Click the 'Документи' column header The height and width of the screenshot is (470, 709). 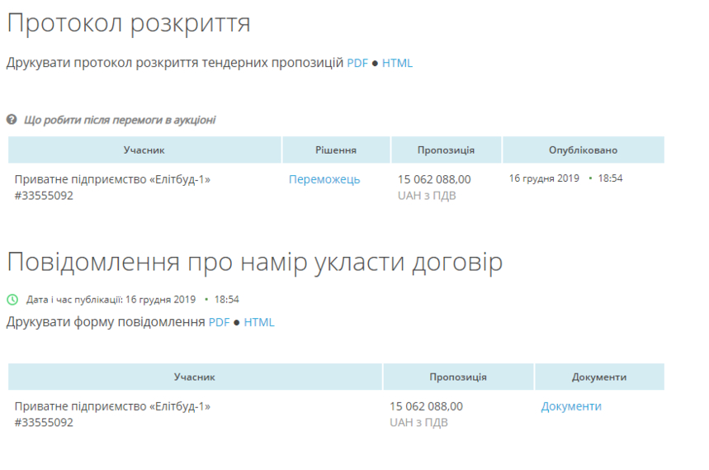click(x=599, y=377)
